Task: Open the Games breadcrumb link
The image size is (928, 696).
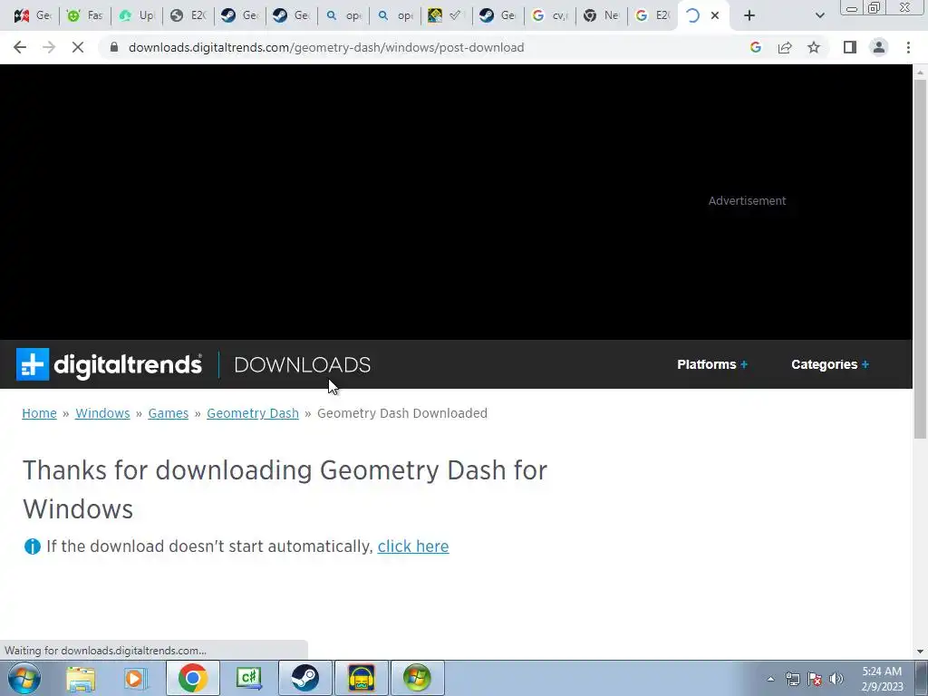Action: pos(168,413)
